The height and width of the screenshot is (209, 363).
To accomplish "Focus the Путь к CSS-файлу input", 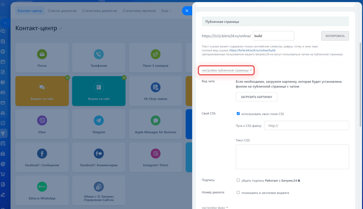I will pyautogui.click(x=307, y=126).
